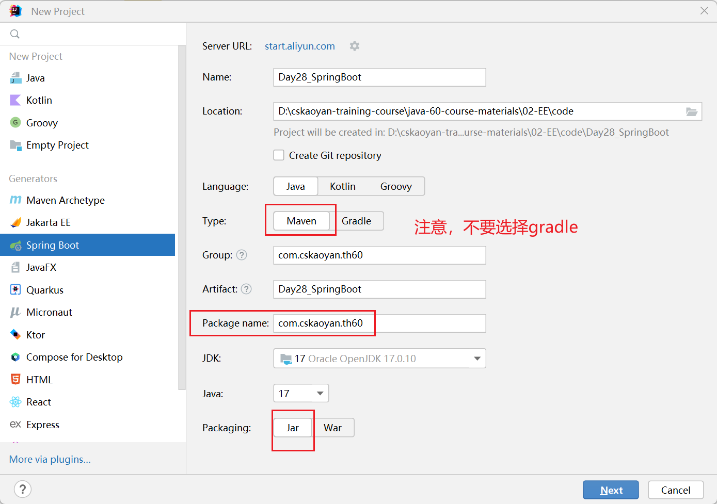Click the left panel vertical scrollbar

(x=182, y=217)
